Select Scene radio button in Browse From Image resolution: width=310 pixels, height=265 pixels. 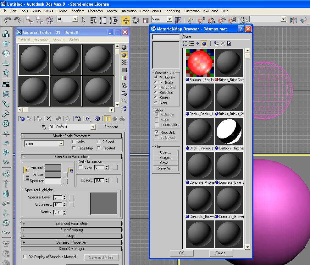tap(156, 98)
